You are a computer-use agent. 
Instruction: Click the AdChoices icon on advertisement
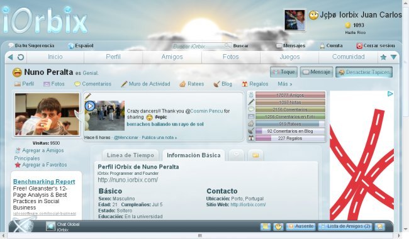click(x=390, y=94)
